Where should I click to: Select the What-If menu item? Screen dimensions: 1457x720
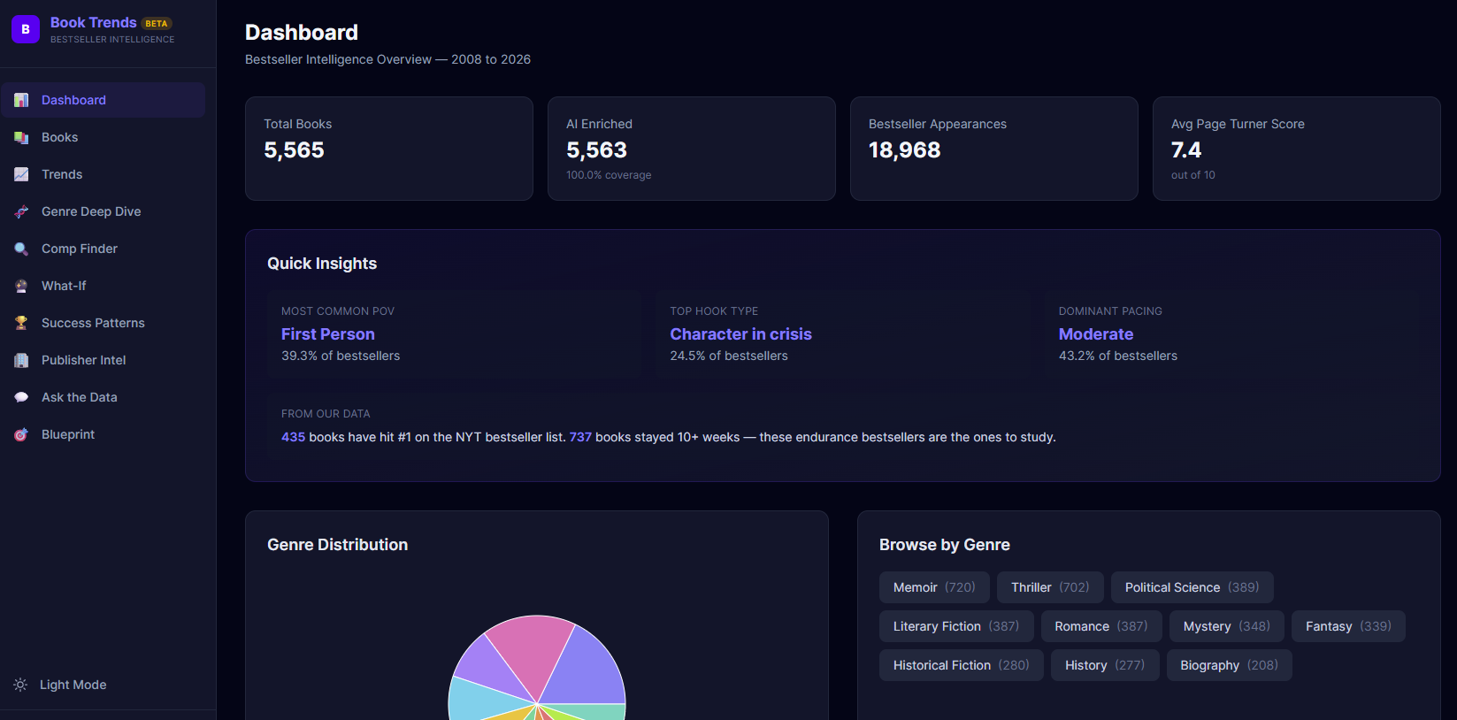[104, 286]
